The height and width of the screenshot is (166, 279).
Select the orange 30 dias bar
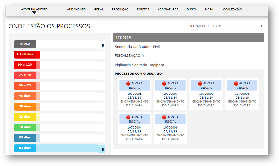point(25,107)
